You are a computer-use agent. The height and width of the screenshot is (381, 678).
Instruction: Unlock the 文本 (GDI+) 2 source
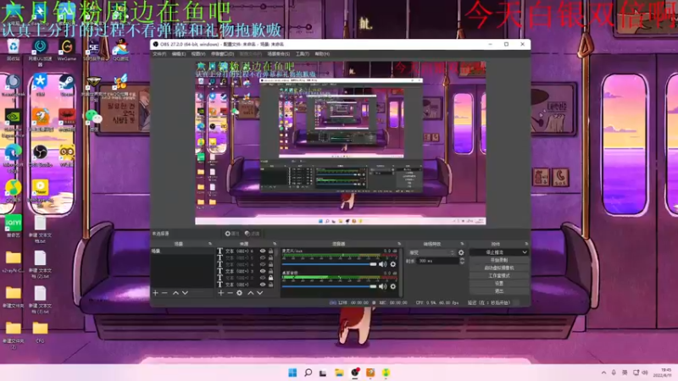pyautogui.click(x=270, y=278)
